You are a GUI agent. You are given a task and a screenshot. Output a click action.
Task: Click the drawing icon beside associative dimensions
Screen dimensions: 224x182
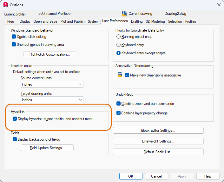coord(120,75)
